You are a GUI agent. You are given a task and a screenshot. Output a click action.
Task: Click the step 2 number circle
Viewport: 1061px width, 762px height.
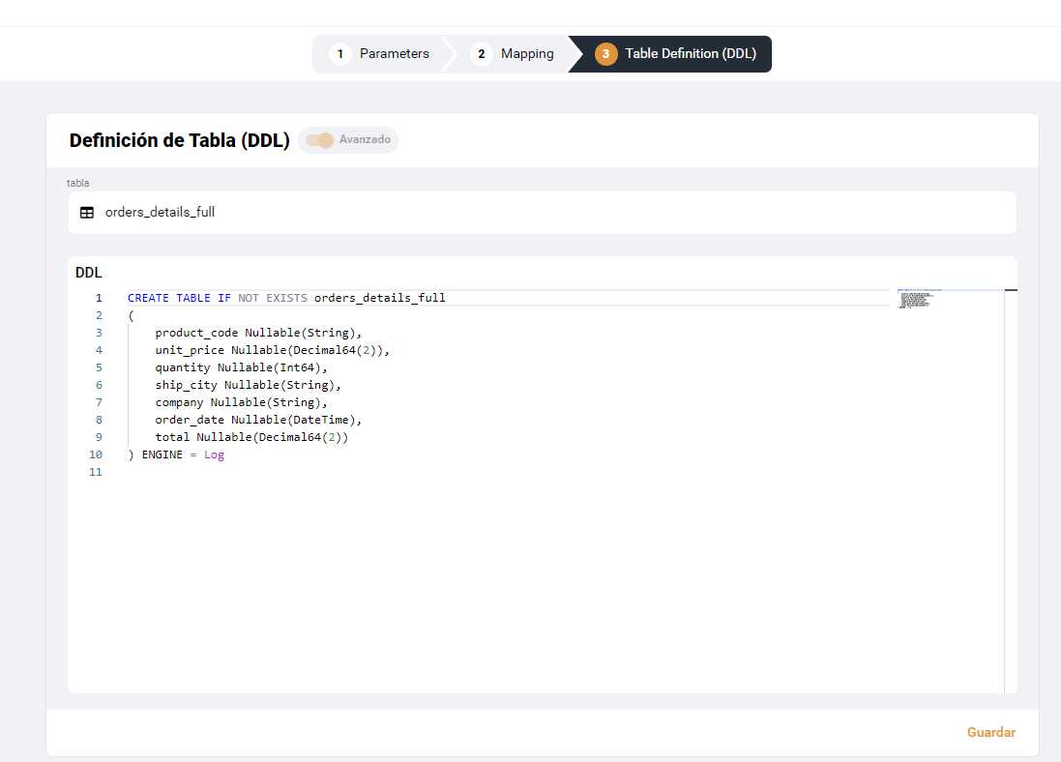coord(481,54)
